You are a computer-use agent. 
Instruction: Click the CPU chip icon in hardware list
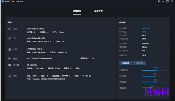pyautogui.click(x=10, y=29)
